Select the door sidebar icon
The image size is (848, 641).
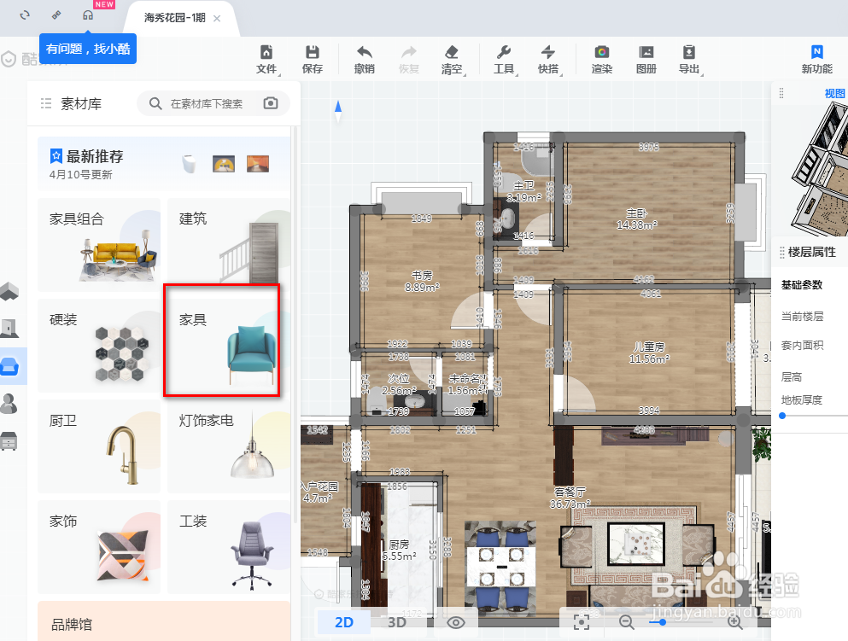pos(9,328)
